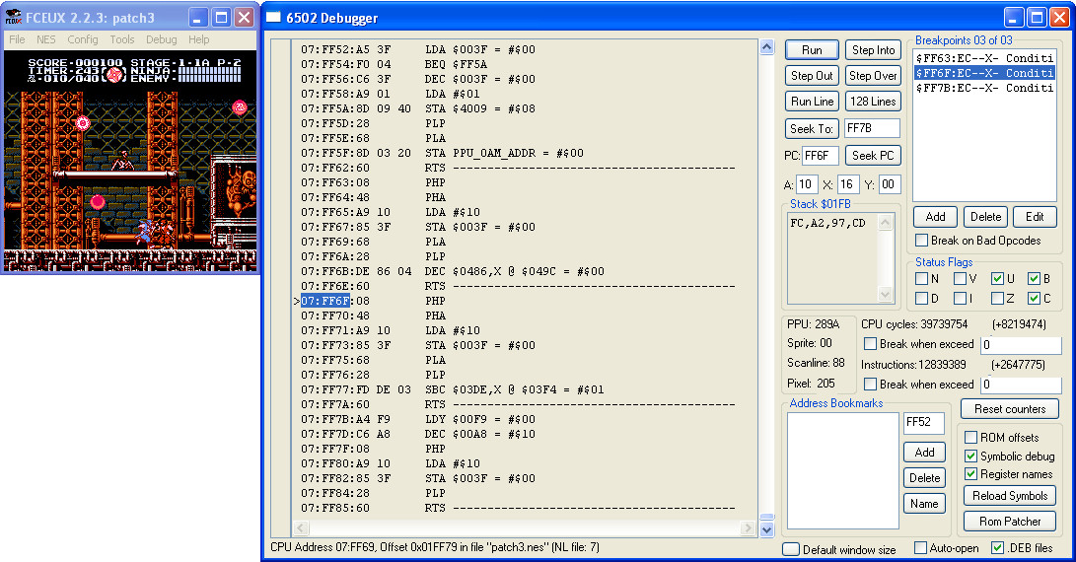Viewport: 1076px width, 562px height.
Task: Toggle the D status flag
Action: pyautogui.click(x=921, y=299)
